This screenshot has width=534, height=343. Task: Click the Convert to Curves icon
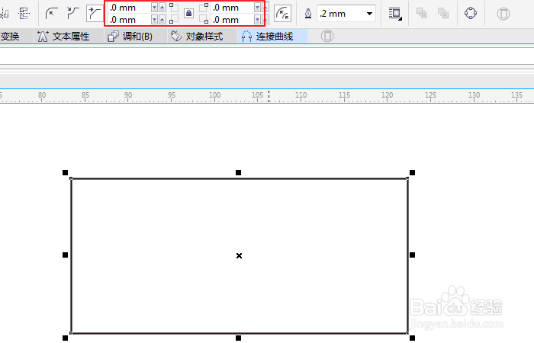(x=471, y=13)
